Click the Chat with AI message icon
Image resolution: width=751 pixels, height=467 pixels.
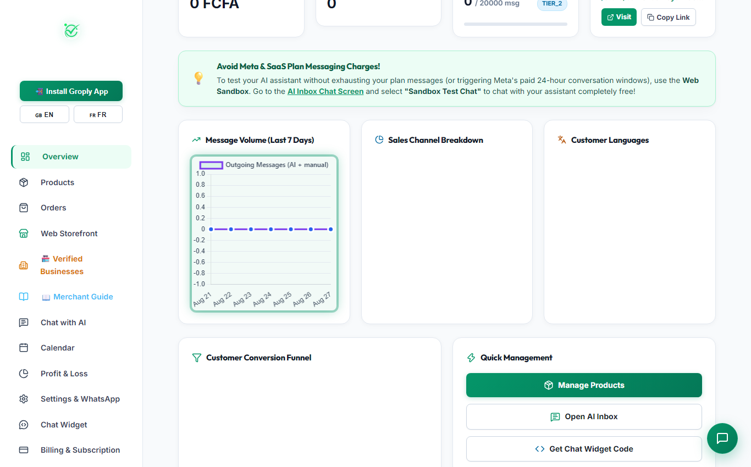(x=24, y=323)
